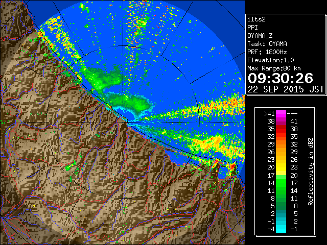
Task: Select the 'OYAMA_Z' product name
Action: coord(260,36)
